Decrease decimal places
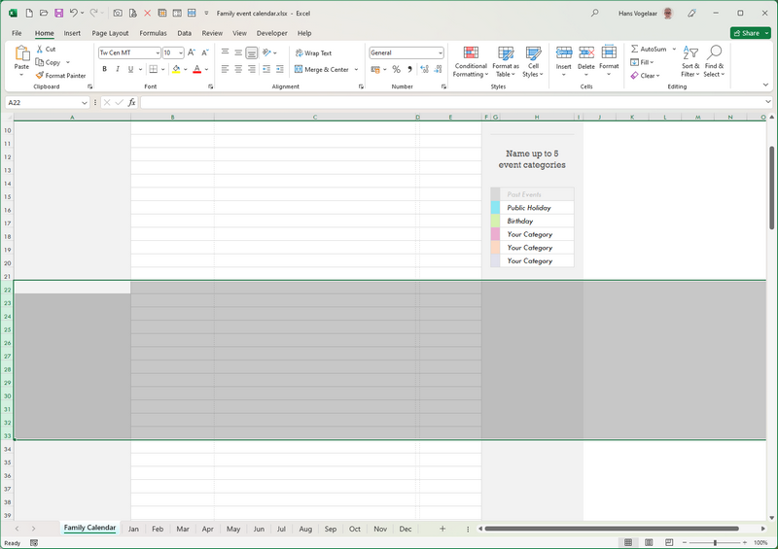 (x=438, y=69)
